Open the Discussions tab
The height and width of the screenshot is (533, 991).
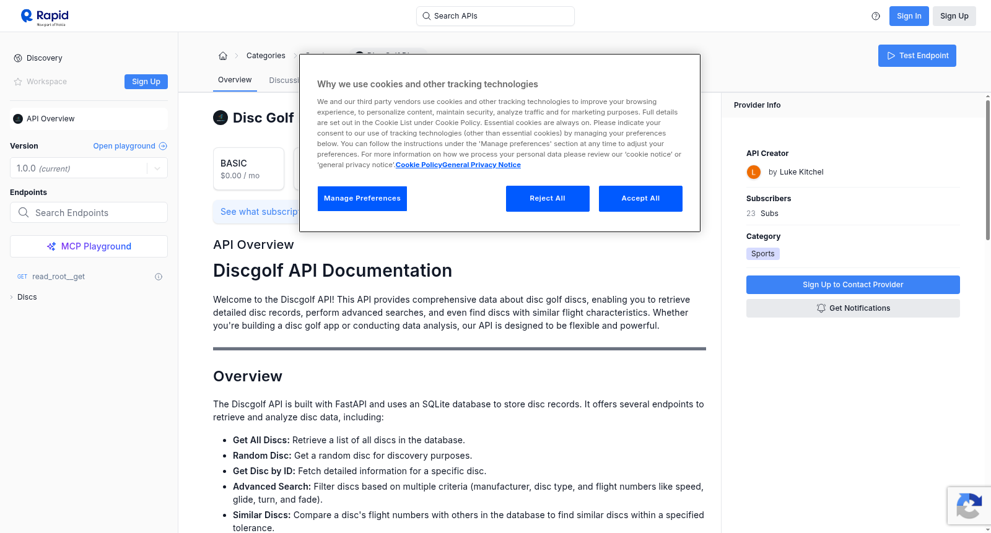pos(285,80)
